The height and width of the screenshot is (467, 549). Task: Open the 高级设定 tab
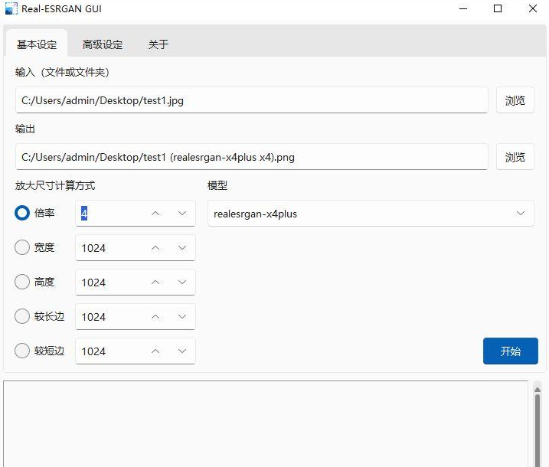[103, 44]
